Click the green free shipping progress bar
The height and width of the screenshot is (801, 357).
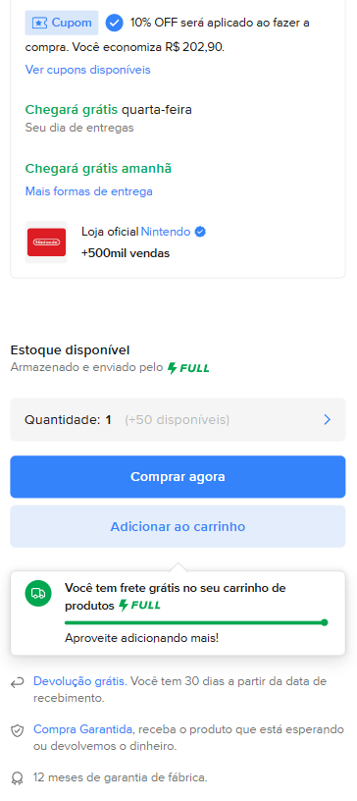(x=196, y=622)
